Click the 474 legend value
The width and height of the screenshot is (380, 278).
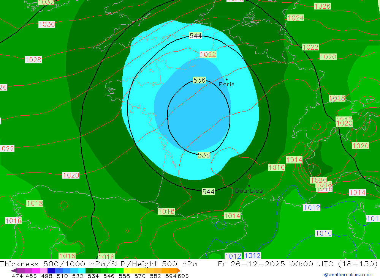click(17, 276)
